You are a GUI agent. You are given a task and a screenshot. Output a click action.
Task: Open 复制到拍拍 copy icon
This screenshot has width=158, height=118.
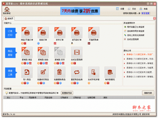pyautogui.click(x=43, y=52)
